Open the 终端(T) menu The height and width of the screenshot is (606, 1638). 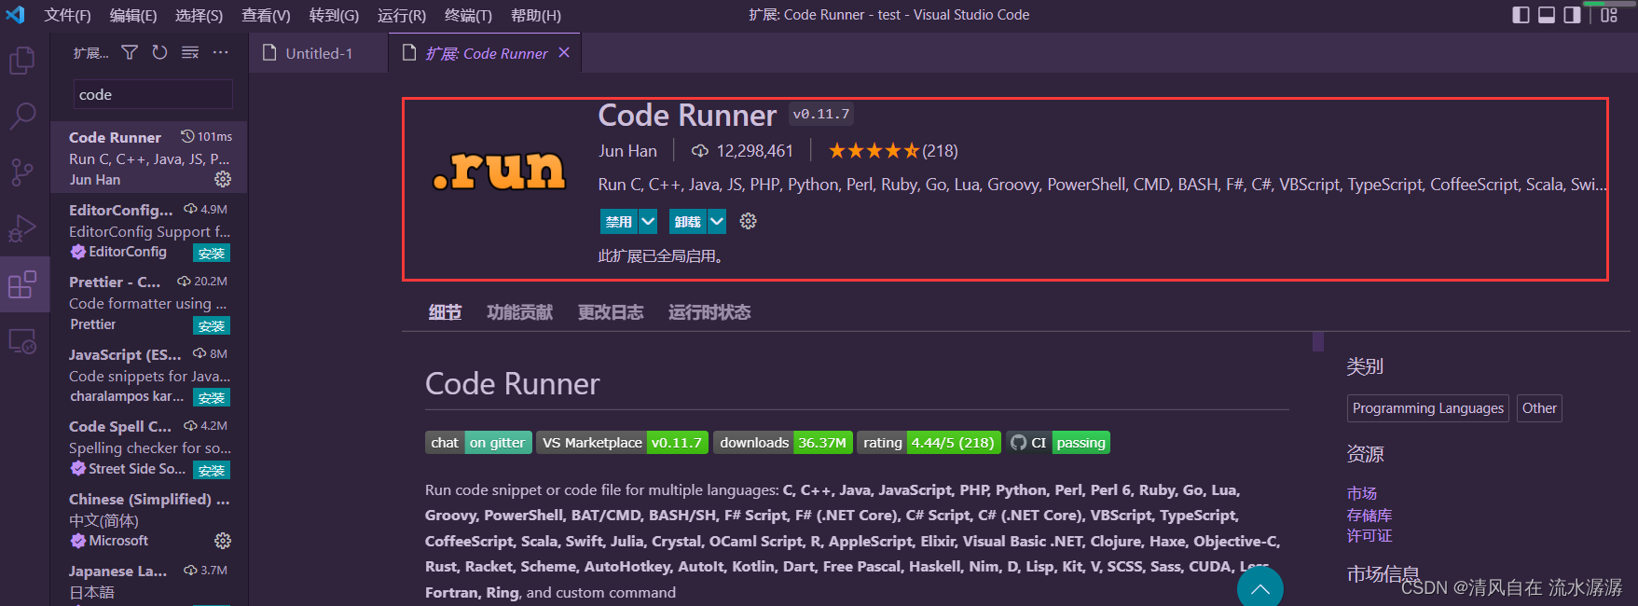(x=468, y=15)
